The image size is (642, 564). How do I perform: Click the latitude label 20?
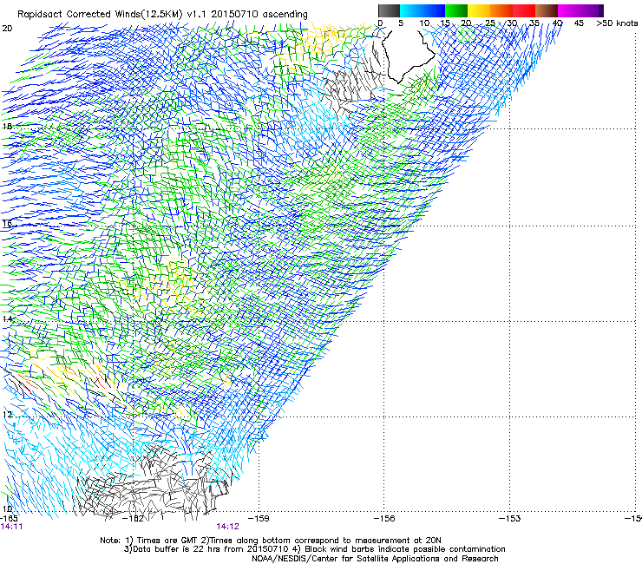click(x=7, y=29)
